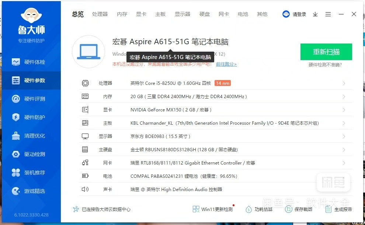Click the 电池 battery icon

(x=85, y=176)
